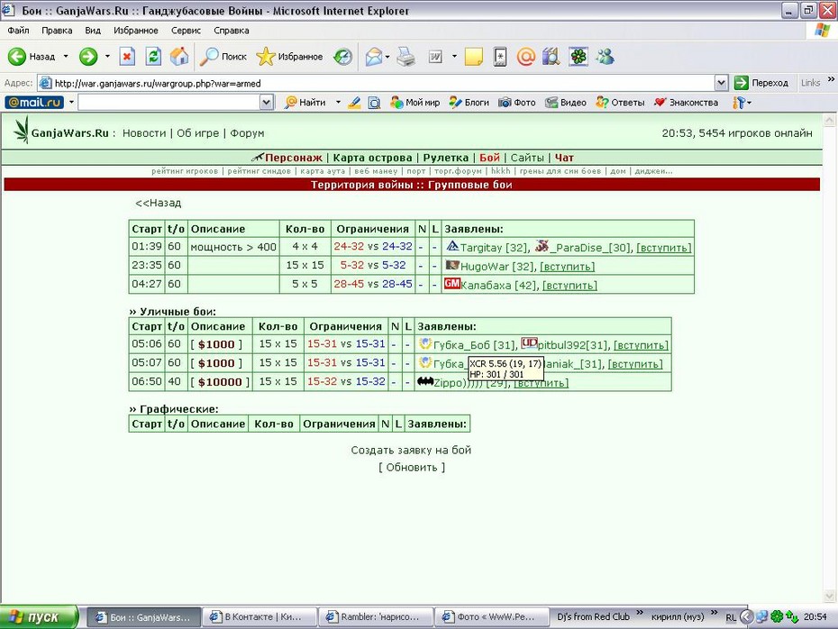
Task: Expand the Mail icon dropdown arrow
Action: pos(387,56)
